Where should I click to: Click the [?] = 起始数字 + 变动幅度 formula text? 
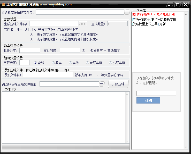pyautogui.click(x=101, y=50)
